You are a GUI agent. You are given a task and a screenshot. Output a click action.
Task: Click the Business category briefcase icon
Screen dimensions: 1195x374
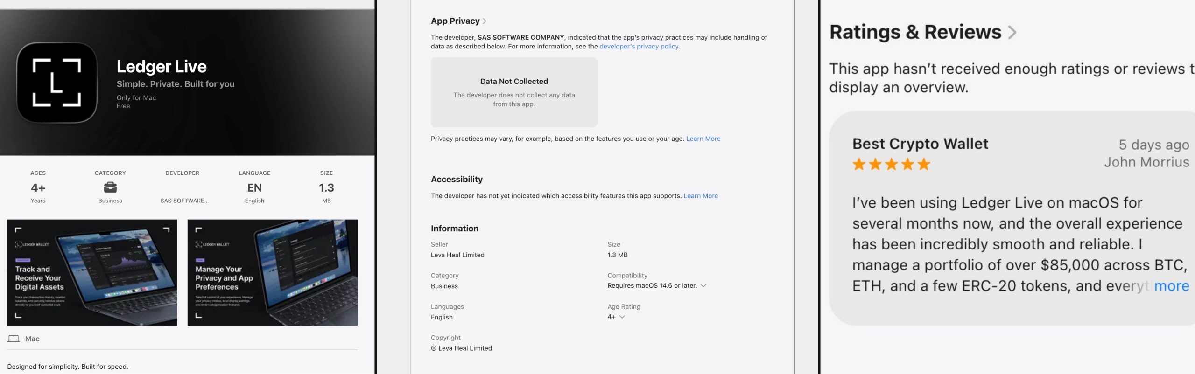pos(110,187)
